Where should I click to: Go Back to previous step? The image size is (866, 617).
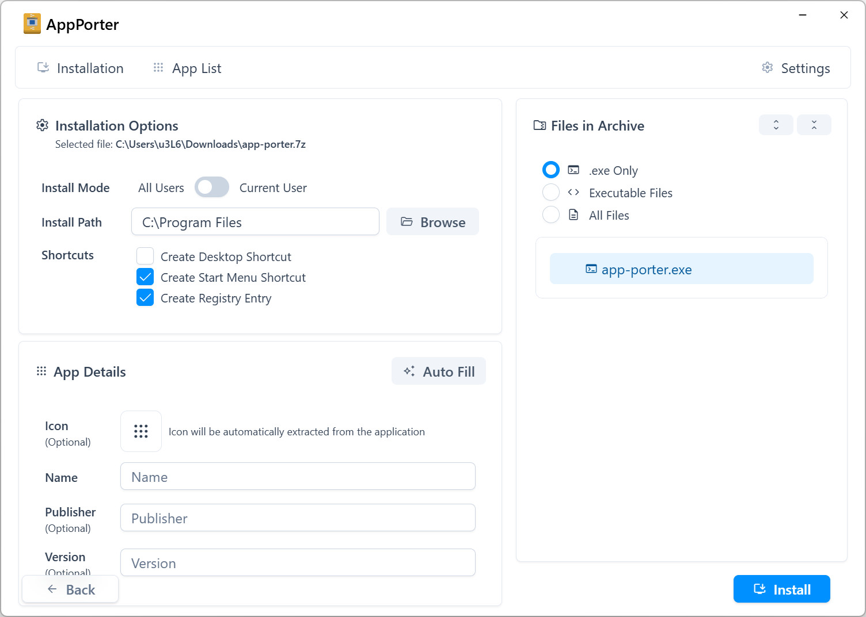click(70, 589)
